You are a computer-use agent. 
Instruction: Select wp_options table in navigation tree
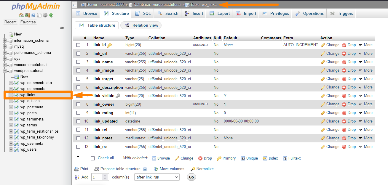(x=30, y=101)
